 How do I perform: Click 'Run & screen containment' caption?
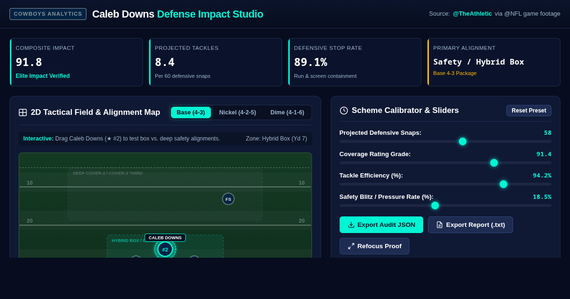point(325,76)
